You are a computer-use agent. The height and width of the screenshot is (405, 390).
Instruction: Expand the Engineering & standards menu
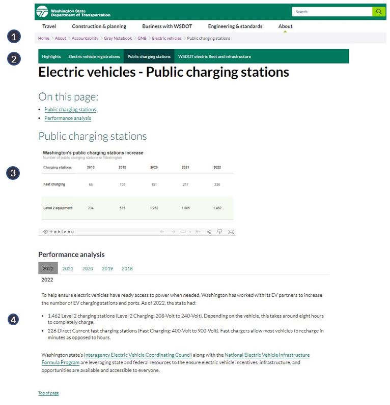point(235,26)
